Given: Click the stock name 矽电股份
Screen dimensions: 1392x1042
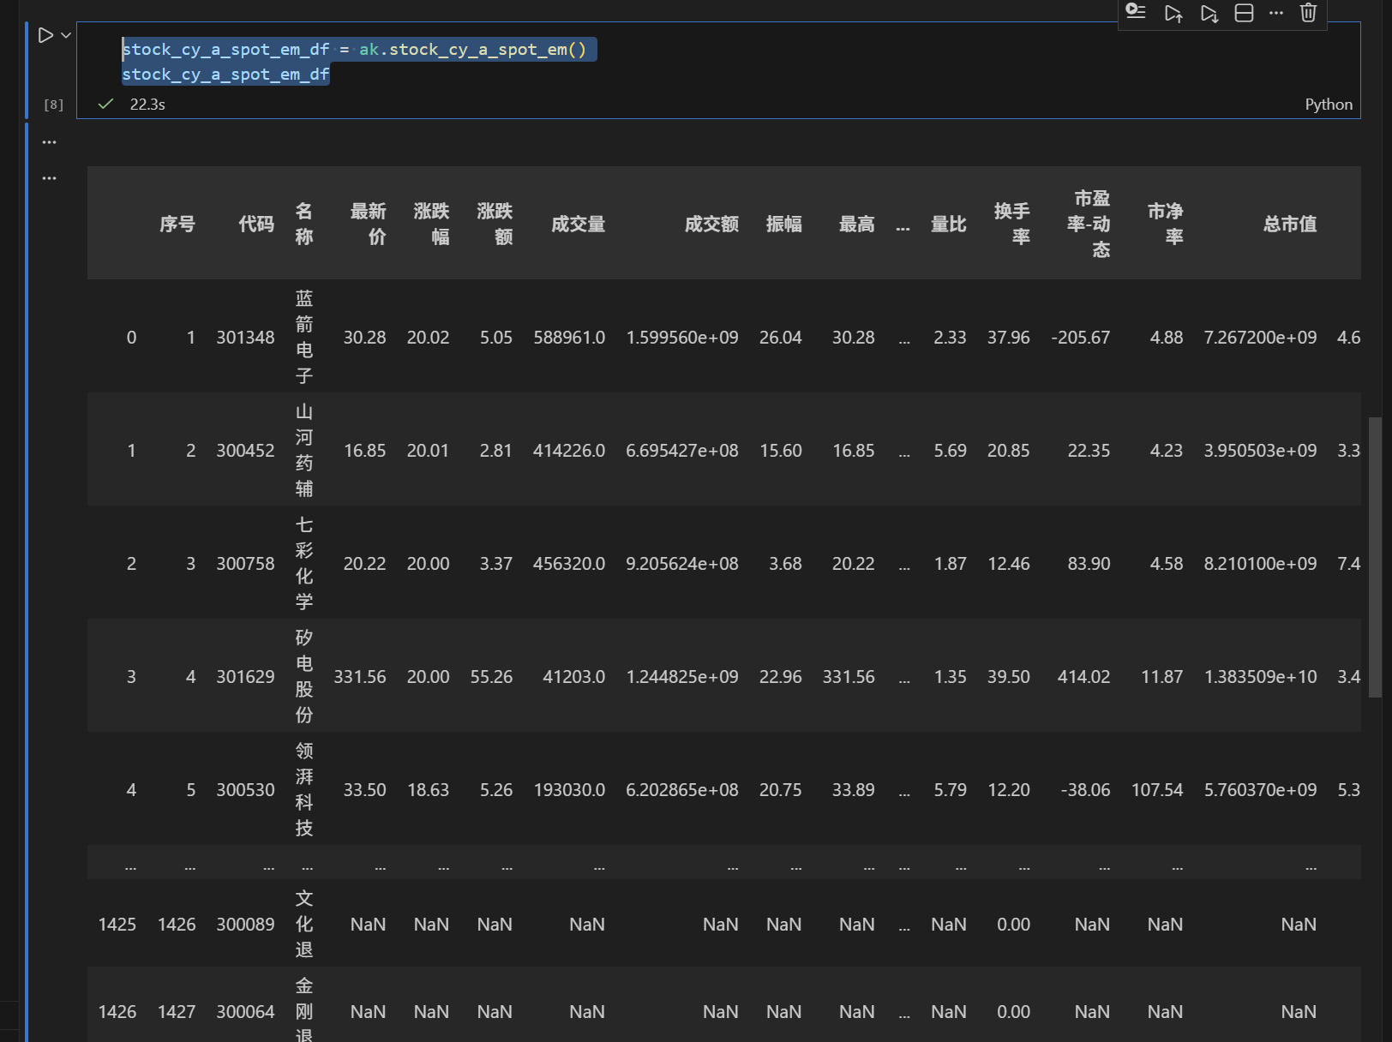Looking at the screenshot, I should (304, 676).
